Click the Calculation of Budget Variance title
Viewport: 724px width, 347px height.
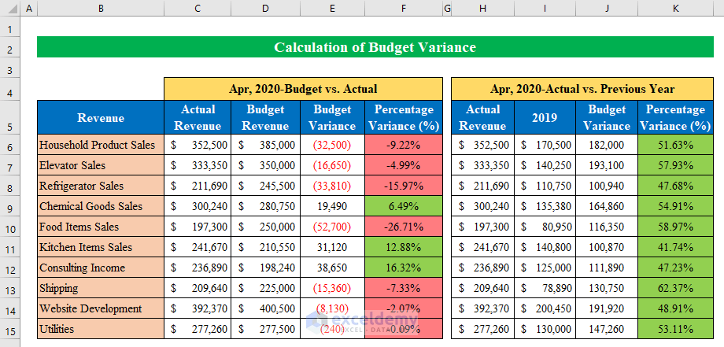[375, 47]
